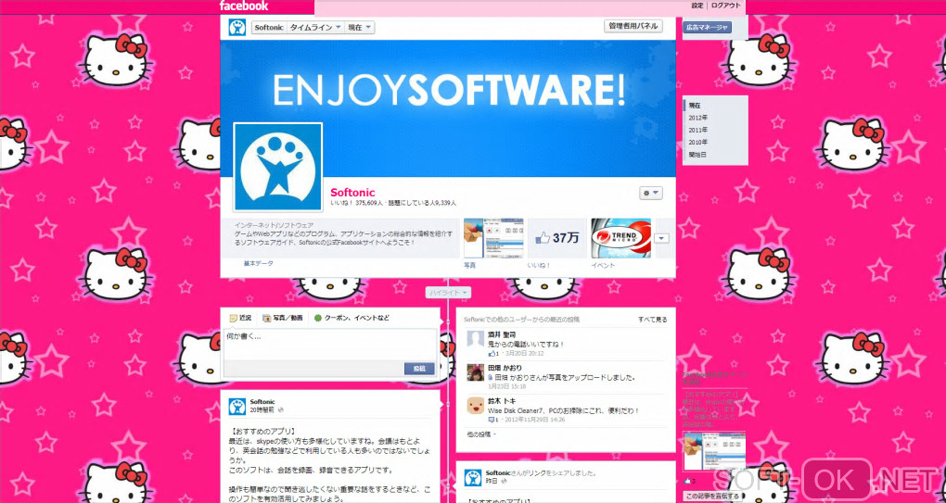This screenshot has width=946, height=503.
Task: Click Softonic avatar on the shared-link post
Action: click(x=473, y=478)
